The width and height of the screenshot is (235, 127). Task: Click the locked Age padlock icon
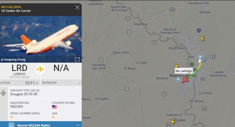click(53, 117)
